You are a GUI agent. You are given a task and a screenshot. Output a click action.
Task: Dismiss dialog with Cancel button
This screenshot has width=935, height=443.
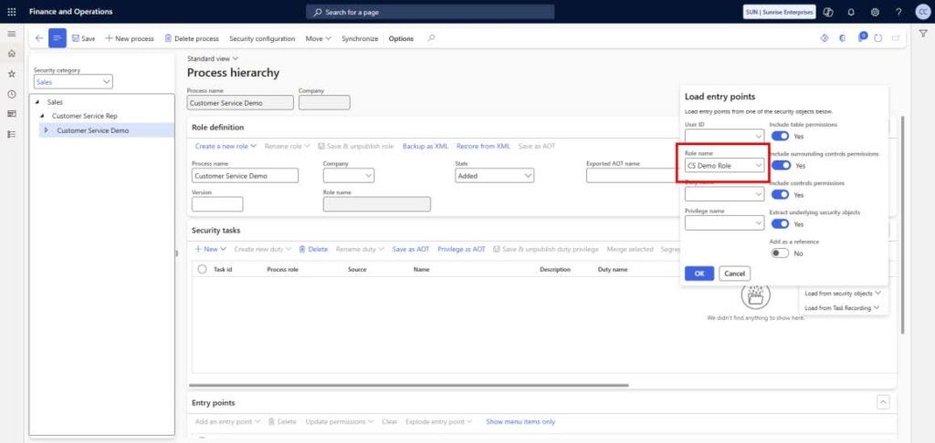click(735, 273)
